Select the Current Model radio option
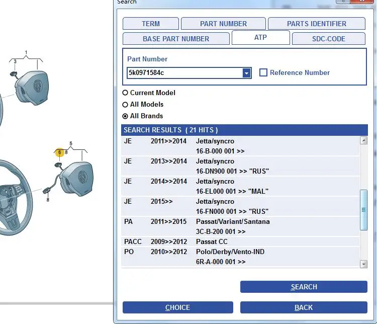This screenshot has height=324, width=377. [x=125, y=93]
